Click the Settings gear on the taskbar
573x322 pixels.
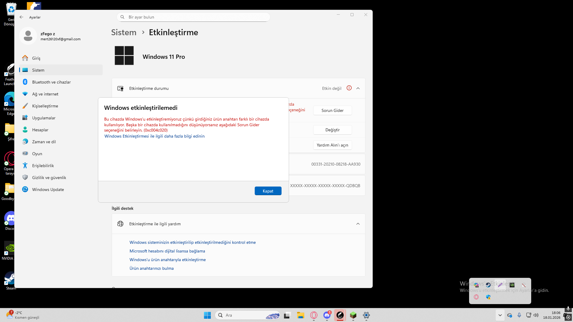366,315
